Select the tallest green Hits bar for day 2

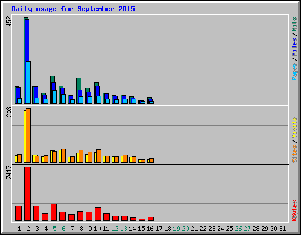25,61
